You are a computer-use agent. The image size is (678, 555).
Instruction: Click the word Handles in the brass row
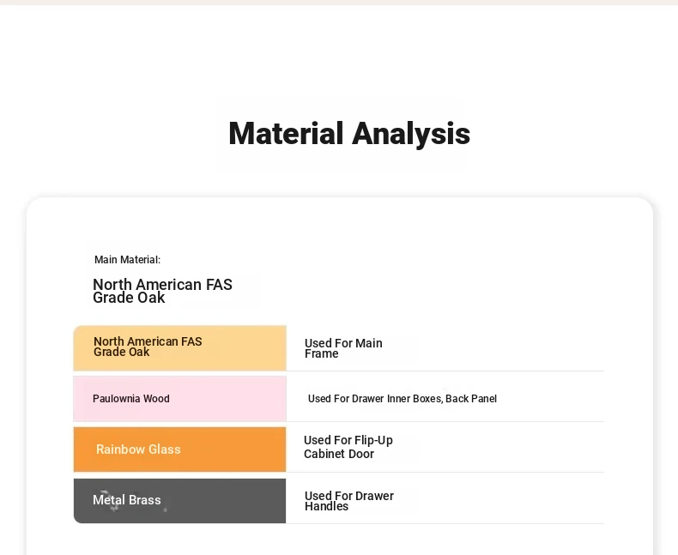tap(326, 506)
